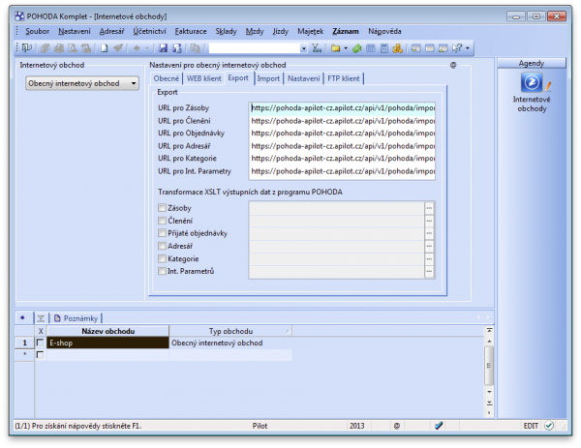Open the Soubor menu
The height and width of the screenshot is (448, 581).
click(x=37, y=31)
